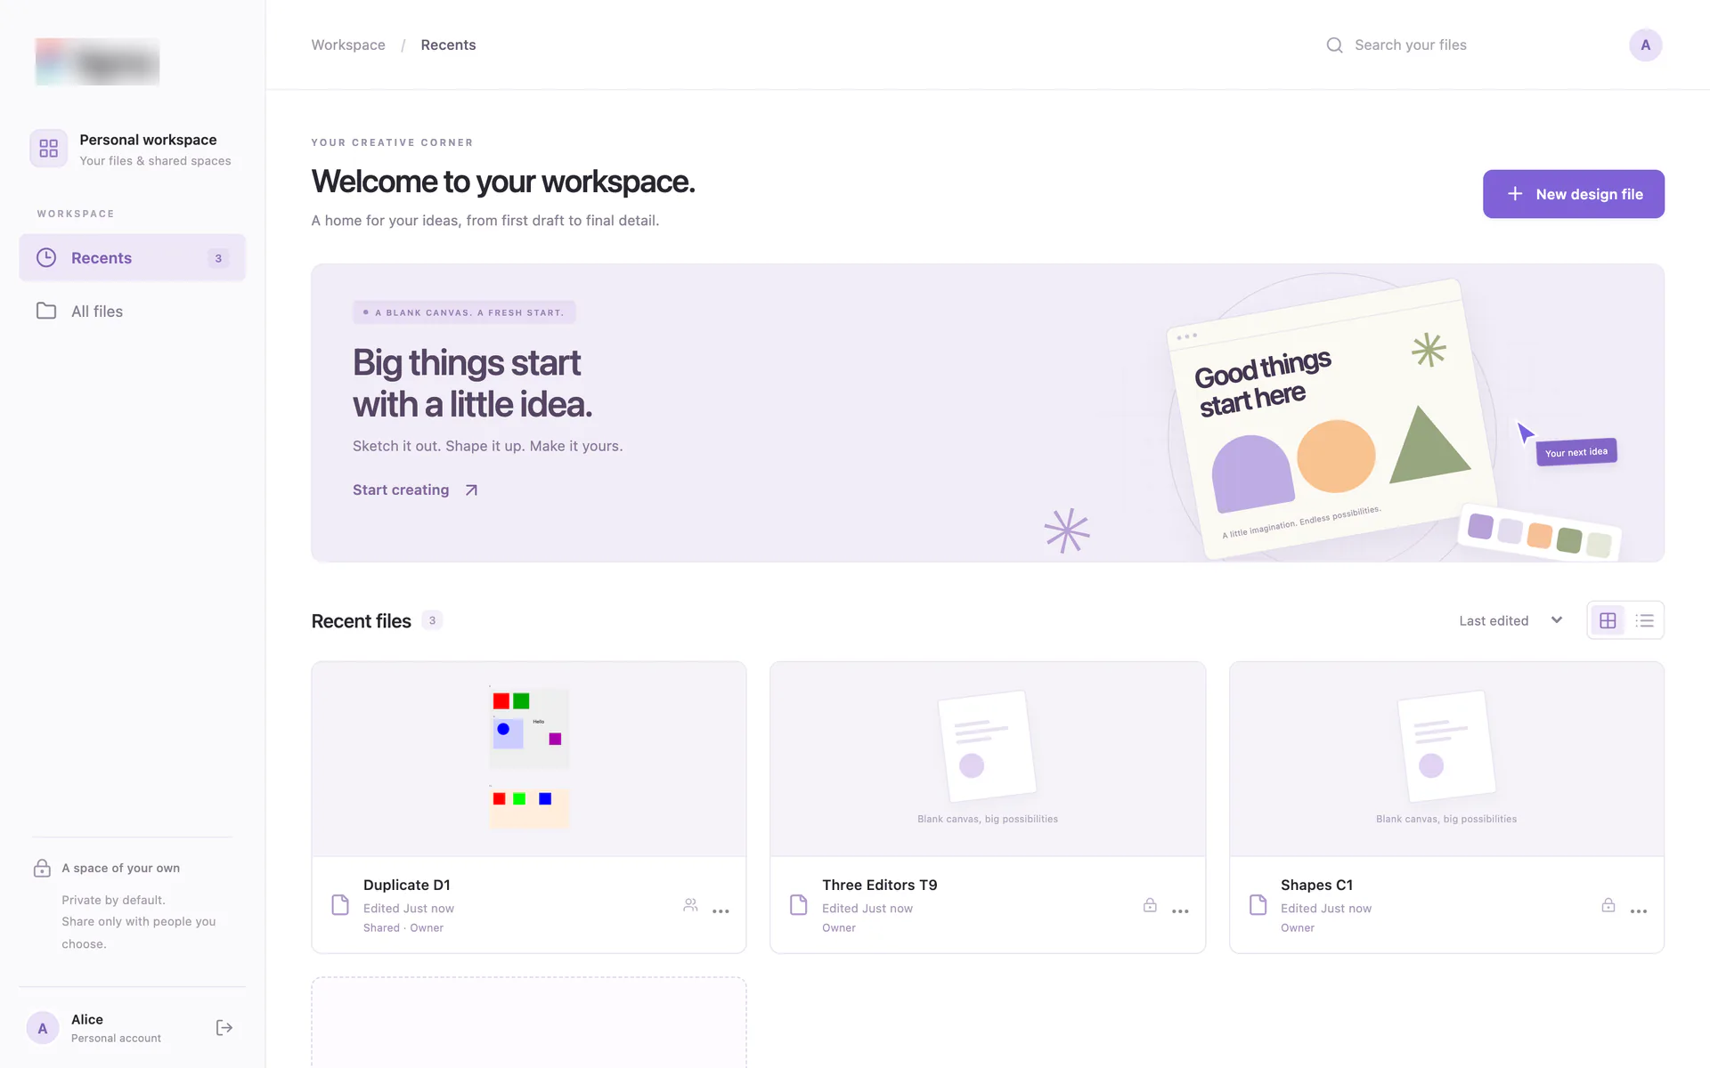Viewport: 1710px width, 1068px height.
Task: Open Three Editors T9 thumbnail preview
Action: [988, 759]
